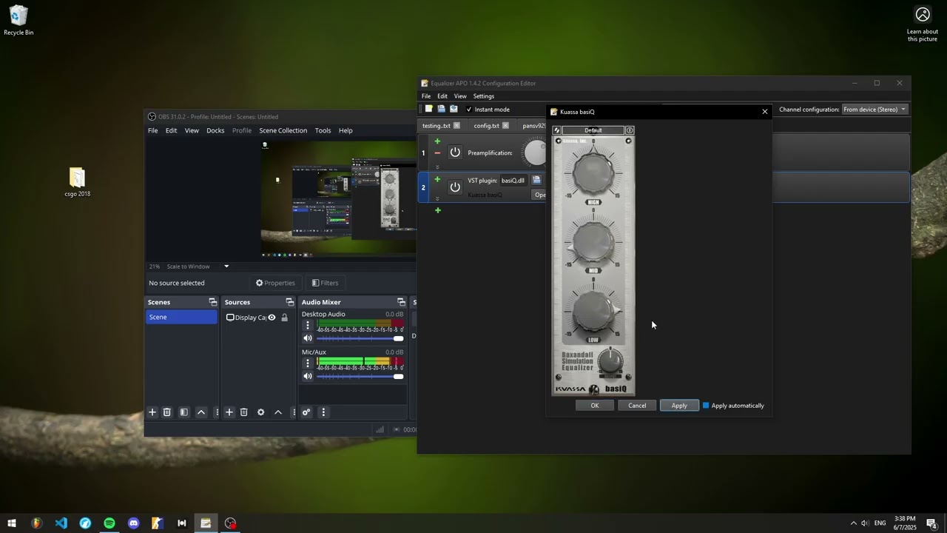Click green plus in VST plugin row
This screenshot has width=947, height=533.
[x=437, y=179]
